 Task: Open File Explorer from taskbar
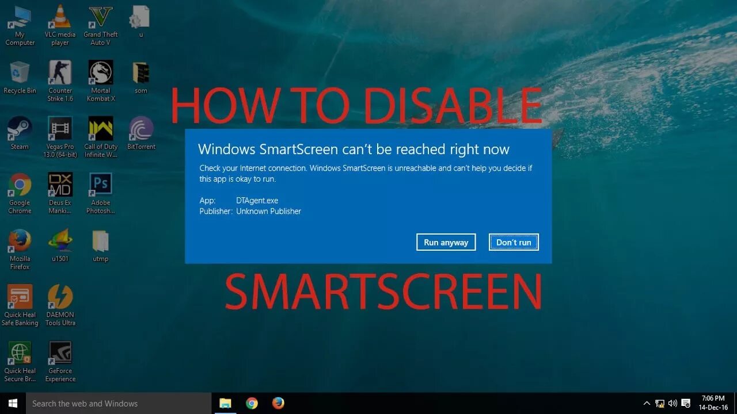(225, 404)
